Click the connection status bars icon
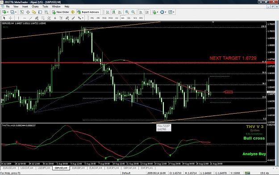Viewport: 279px width, 175px height. coord(247,173)
